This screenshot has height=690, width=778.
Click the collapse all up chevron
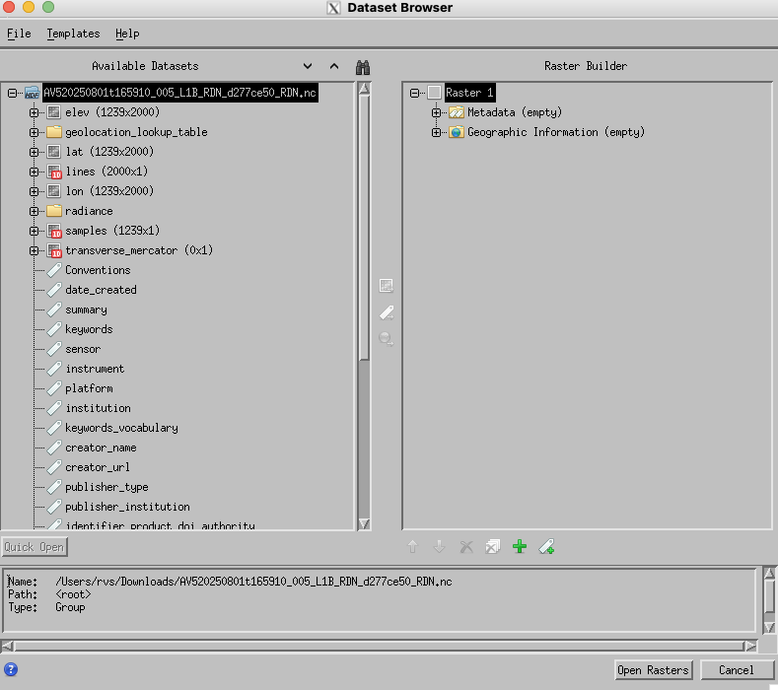pos(334,66)
